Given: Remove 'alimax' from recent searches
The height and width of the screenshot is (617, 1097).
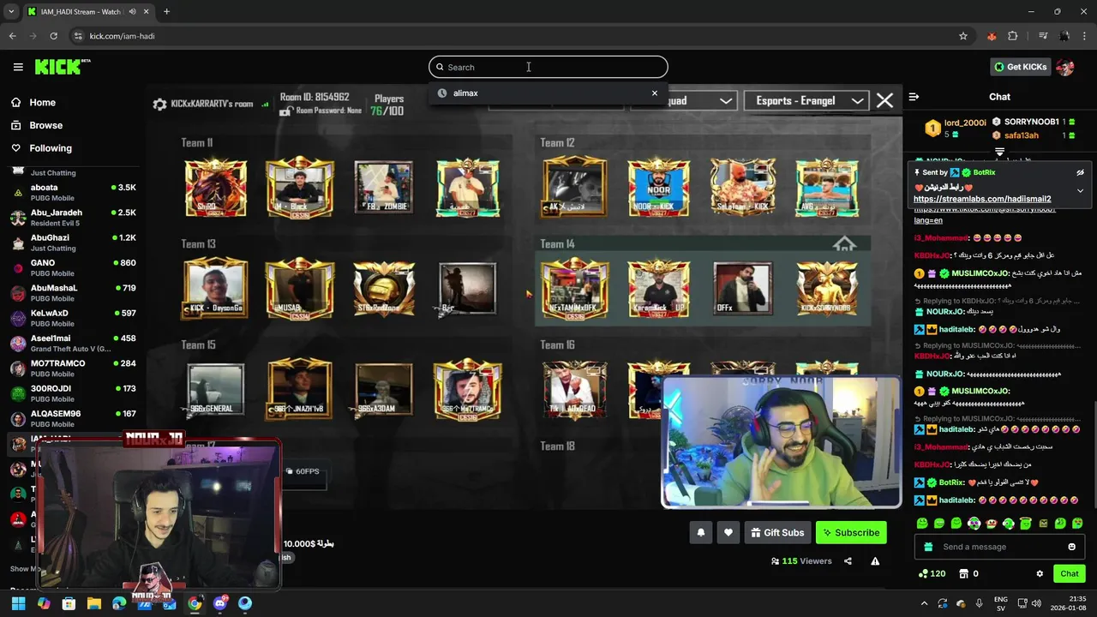Looking at the screenshot, I should [655, 93].
